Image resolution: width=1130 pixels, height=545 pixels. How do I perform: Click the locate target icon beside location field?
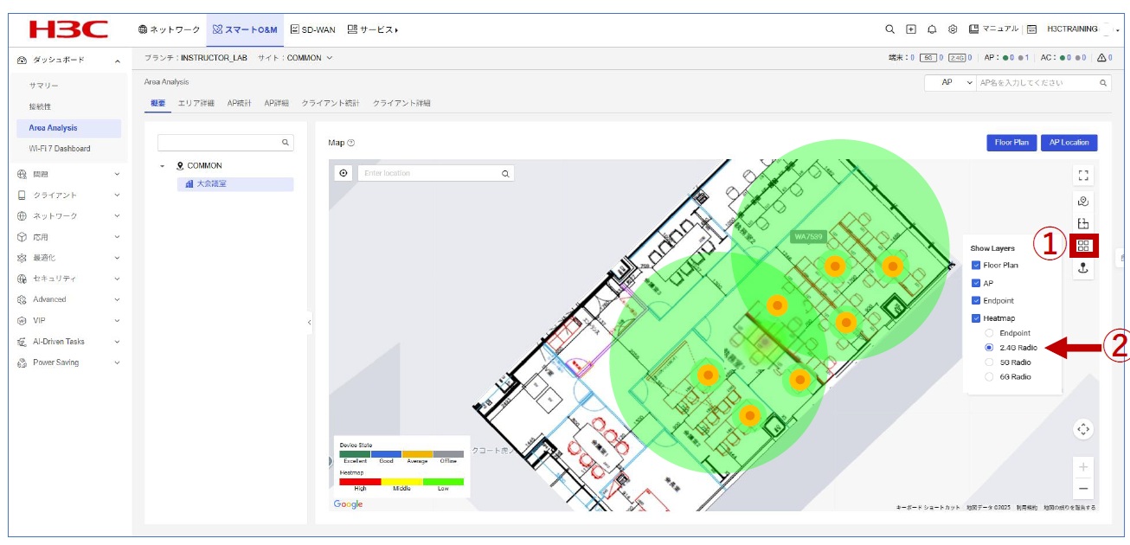click(x=343, y=173)
